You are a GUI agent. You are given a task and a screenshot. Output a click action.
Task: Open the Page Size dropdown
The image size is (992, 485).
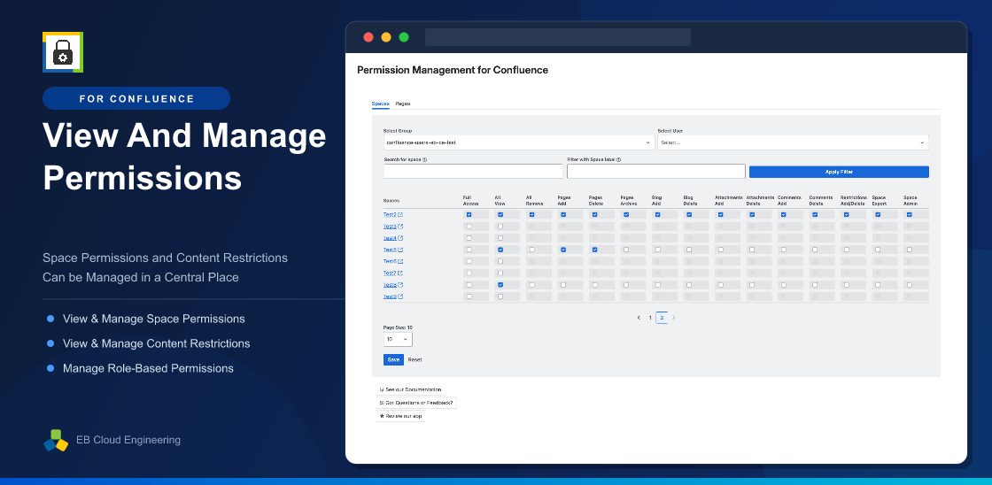click(x=398, y=340)
